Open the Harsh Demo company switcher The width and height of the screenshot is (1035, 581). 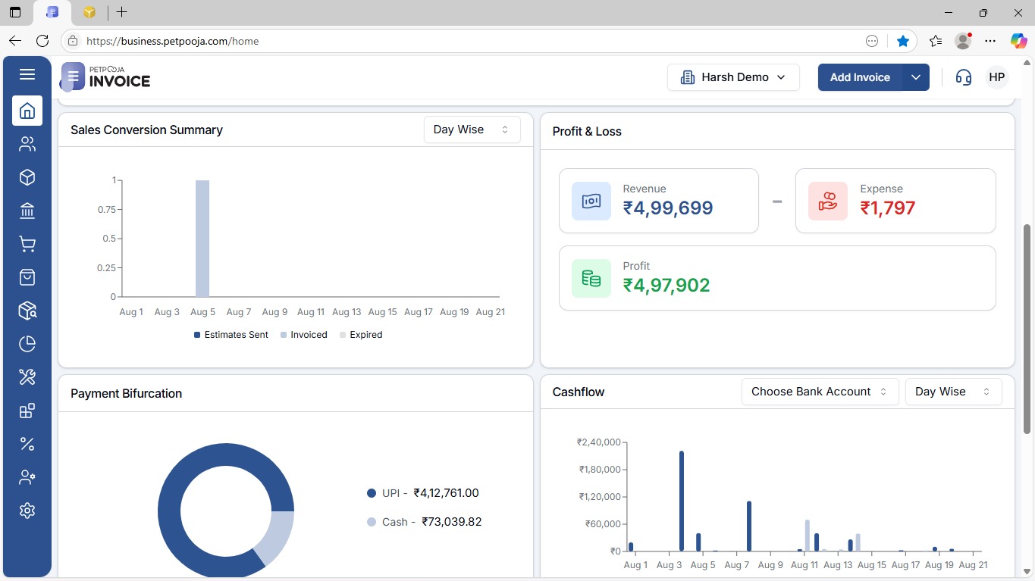click(732, 77)
